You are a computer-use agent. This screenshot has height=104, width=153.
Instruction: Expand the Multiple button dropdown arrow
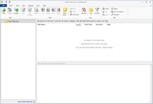(x=16, y=15)
